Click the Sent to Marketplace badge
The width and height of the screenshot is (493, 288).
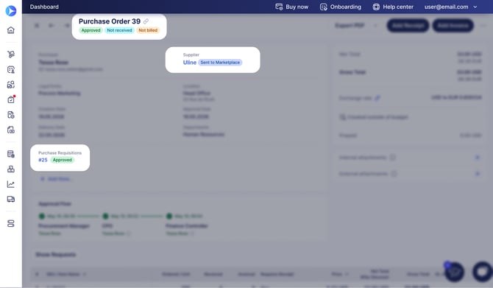[x=220, y=63]
